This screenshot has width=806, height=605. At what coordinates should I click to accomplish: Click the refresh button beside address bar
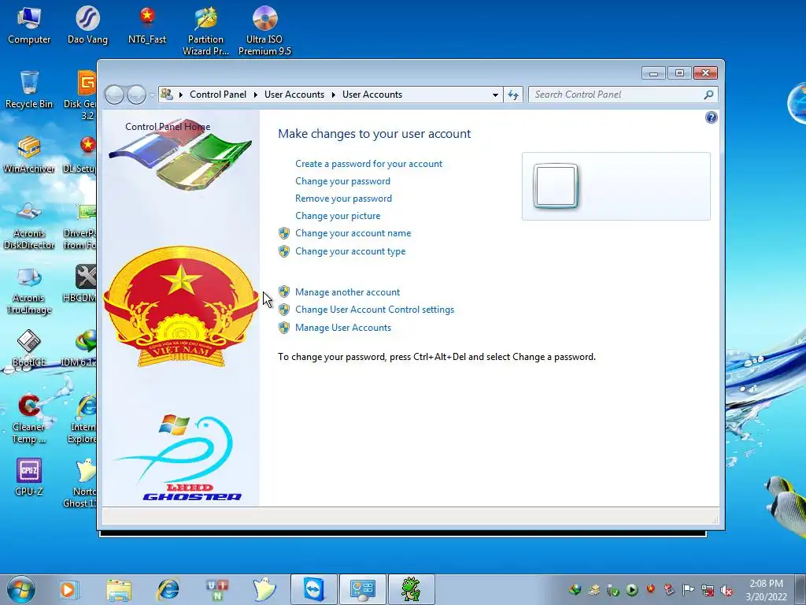[513, 95]
